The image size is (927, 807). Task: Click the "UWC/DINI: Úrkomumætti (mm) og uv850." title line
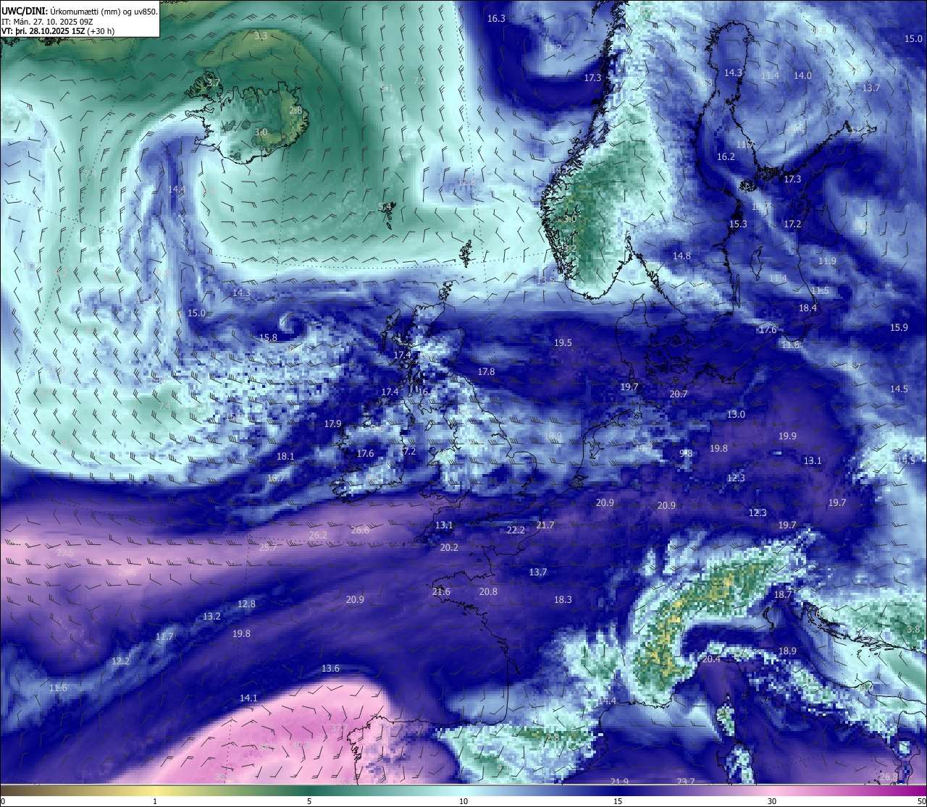tap(79, 12)
